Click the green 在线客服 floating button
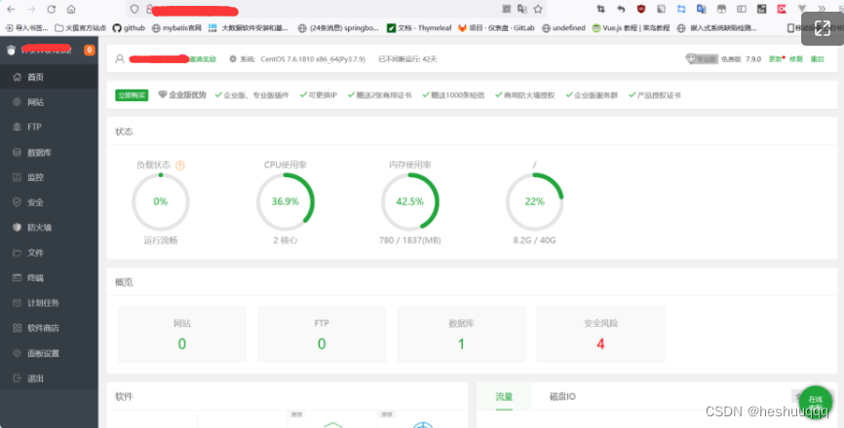This screenshot has height=428, width=844. click(x=816, y=403)
